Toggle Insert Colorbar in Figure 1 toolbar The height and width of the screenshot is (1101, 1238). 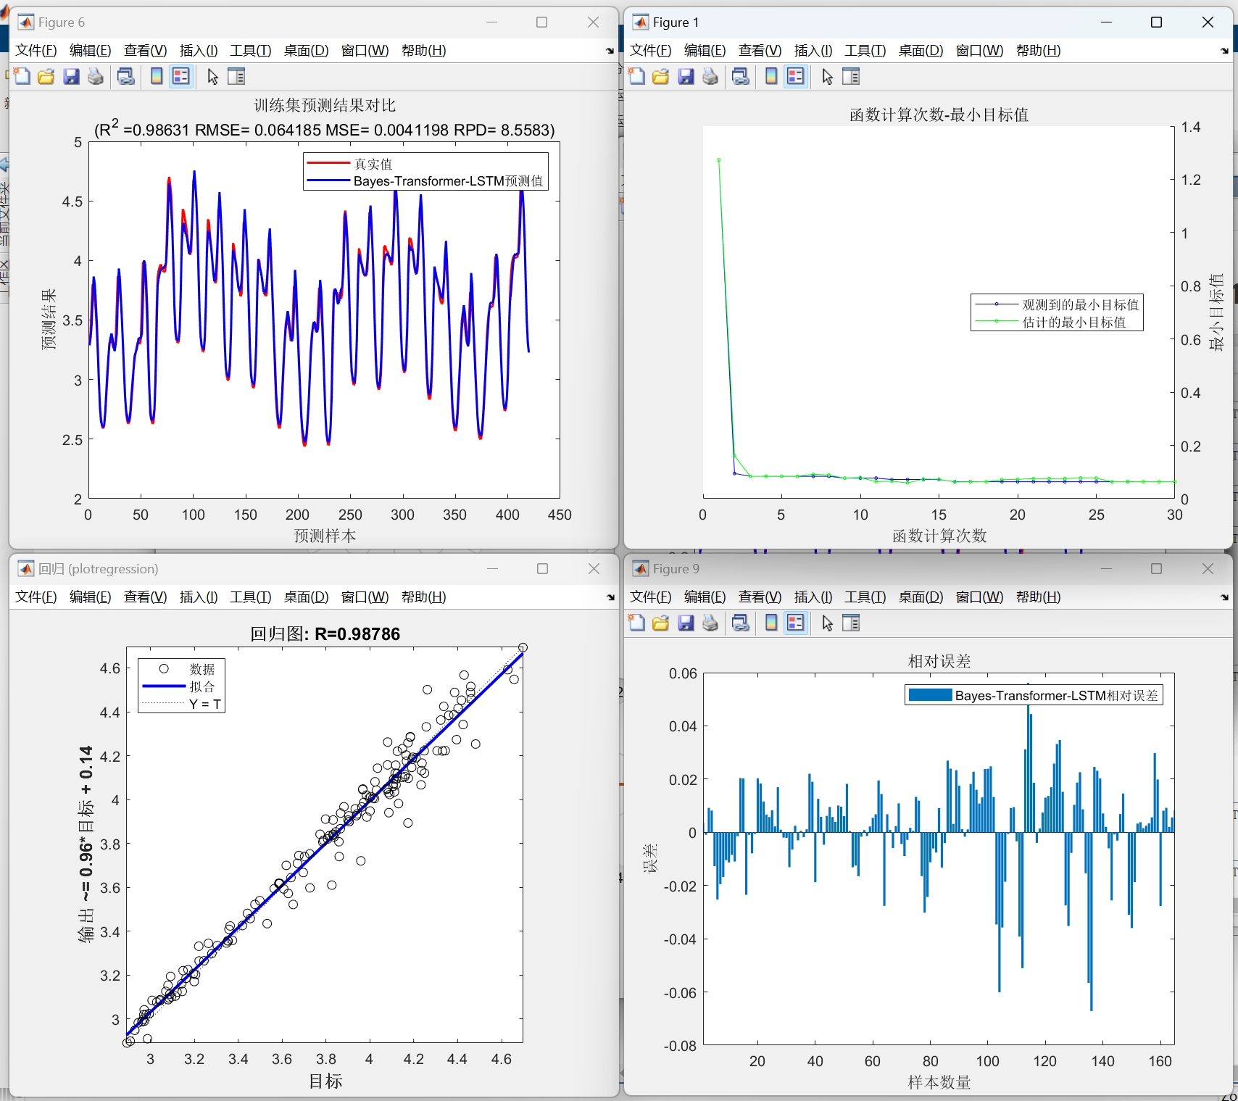[x=771, y=76]
